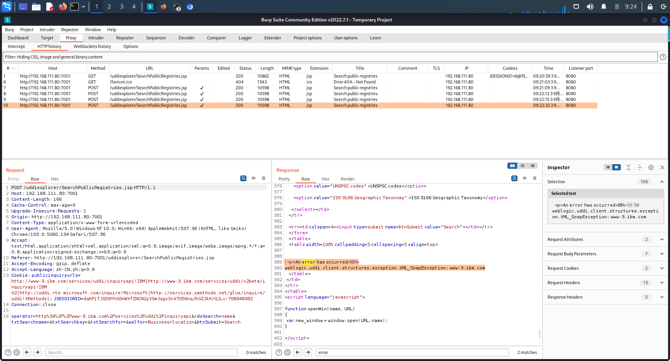Switch to workspace 2 in taskbar

point(109,7)
